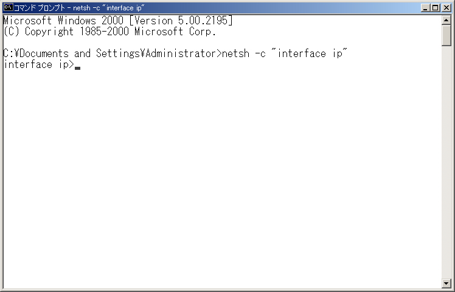Click the word netsh in the command line
Image resolution: width=455 pixels, height=292 pixels.
235,53
